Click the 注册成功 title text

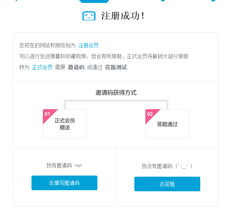point(122,16)
